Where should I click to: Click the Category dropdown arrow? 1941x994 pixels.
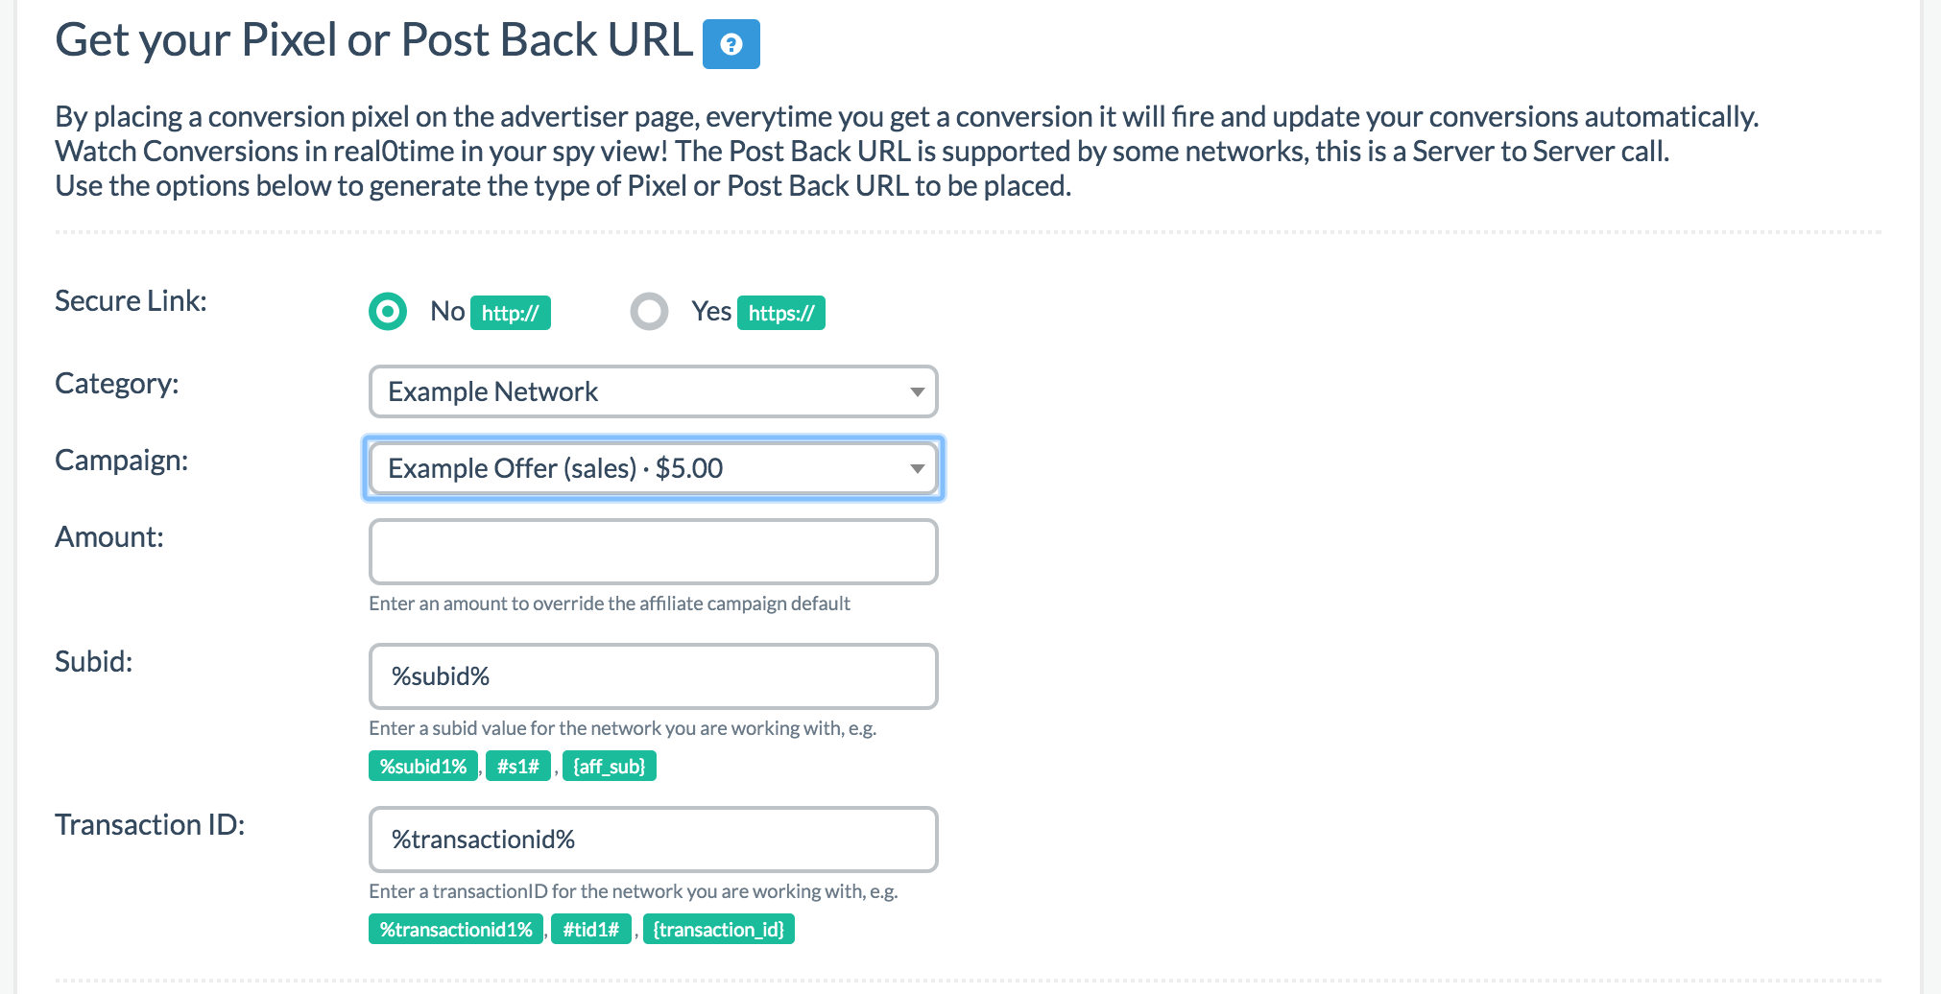pos(917,391)
